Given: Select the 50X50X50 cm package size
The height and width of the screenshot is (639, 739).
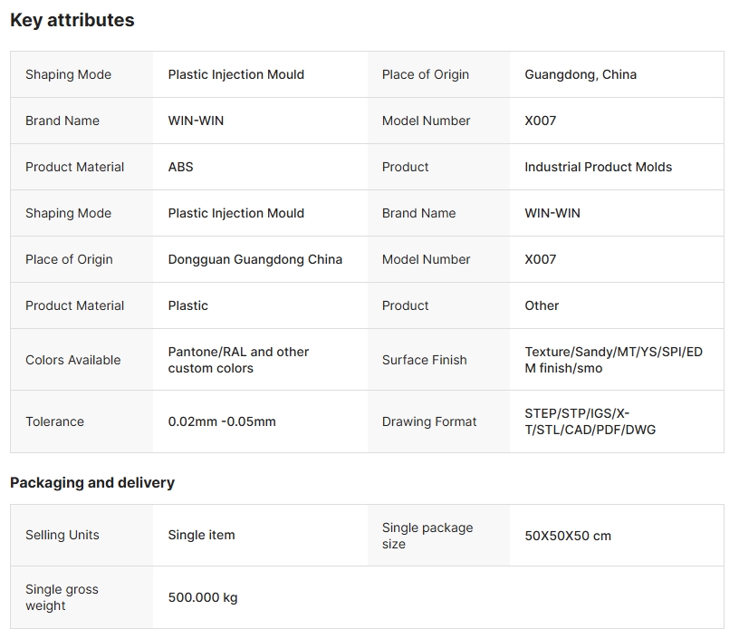Looking at the screenshot, I should 568,536.
